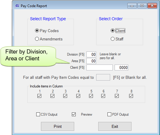Uncheck Include items column 8

click(x=131, y=96)
